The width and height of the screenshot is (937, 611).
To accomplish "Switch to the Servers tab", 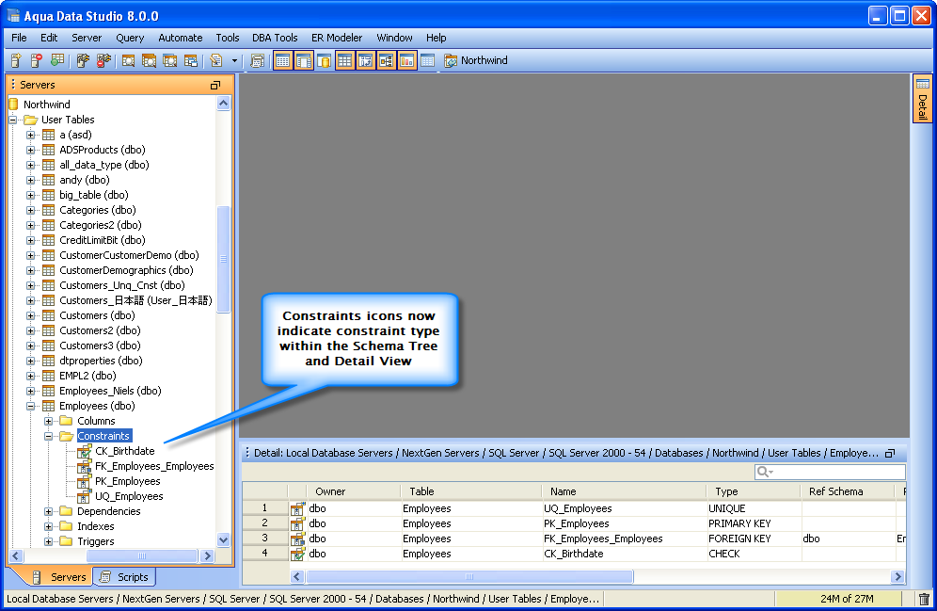I will pos(59,577).
